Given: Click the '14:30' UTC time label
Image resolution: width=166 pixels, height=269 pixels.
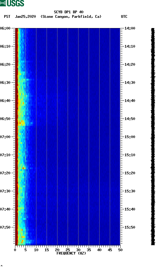Looking at the screenshot, I should pyautogui.click(x=130, y=83).
